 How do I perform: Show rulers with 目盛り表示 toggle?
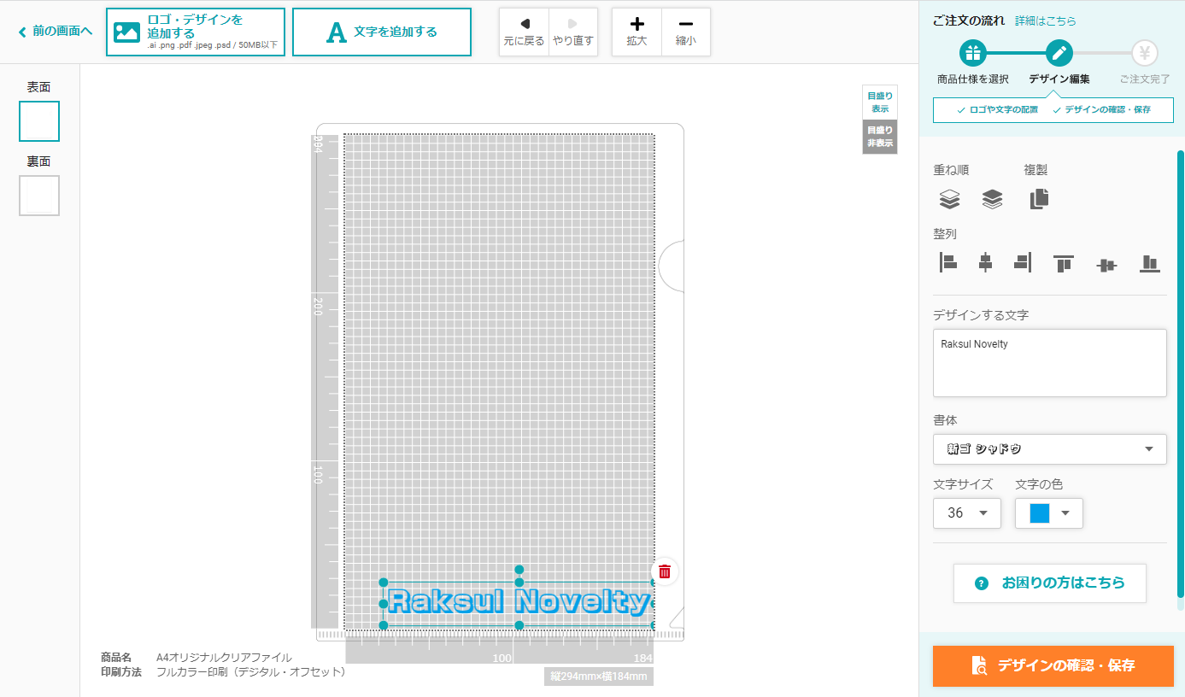[880, 102]
